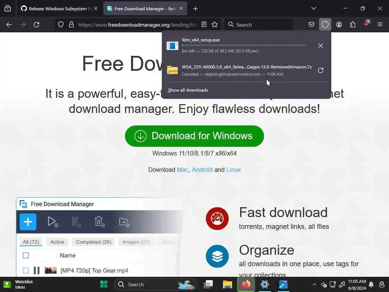This screenshot has width=389, height=292.
Task: Save page to Pocket
Action: (x=312, y=24)
